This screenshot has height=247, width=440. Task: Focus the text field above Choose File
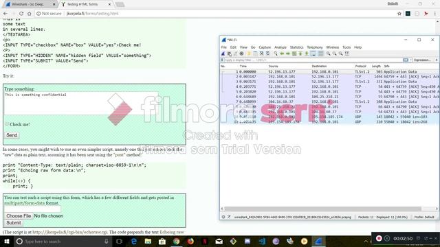pyautogui.click(x=32, y=209)
